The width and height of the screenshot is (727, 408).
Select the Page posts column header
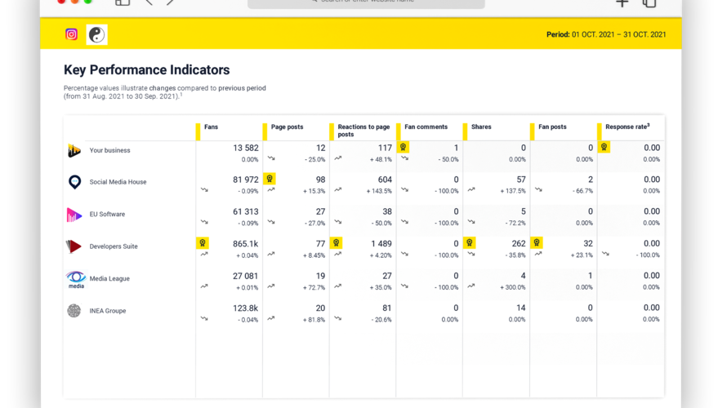tap(287, 127)
